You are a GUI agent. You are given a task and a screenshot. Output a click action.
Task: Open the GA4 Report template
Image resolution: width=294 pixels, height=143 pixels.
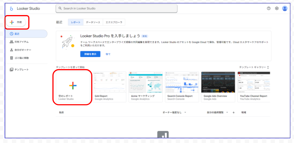coord(109,87)
